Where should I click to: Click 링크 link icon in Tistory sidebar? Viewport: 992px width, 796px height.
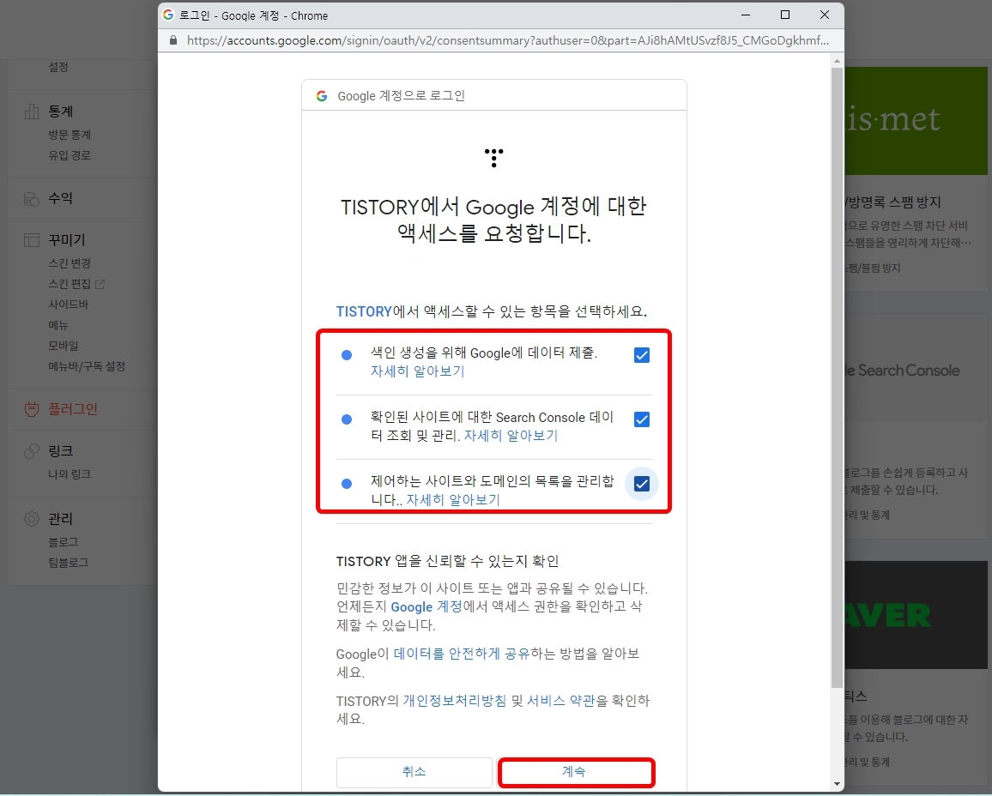pyautogui.click(x=31, y=451)
